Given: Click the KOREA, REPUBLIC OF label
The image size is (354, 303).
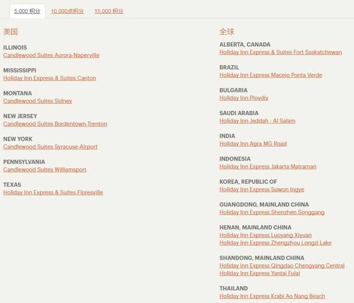Looking at the screenshot, I should pyautogui.click(x=248, y=182).
